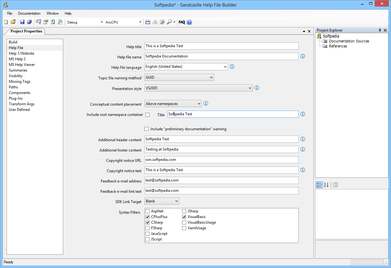Click the blue Help question mark icon
391x268 pixels.
(189, 22)
